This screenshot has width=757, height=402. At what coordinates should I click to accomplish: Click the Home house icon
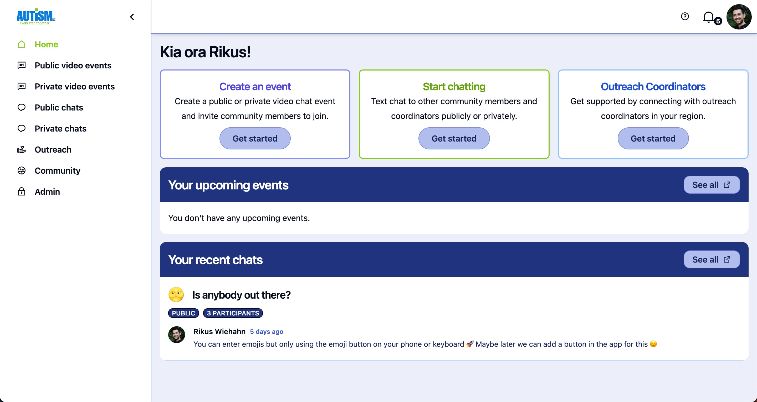point(22,44)
